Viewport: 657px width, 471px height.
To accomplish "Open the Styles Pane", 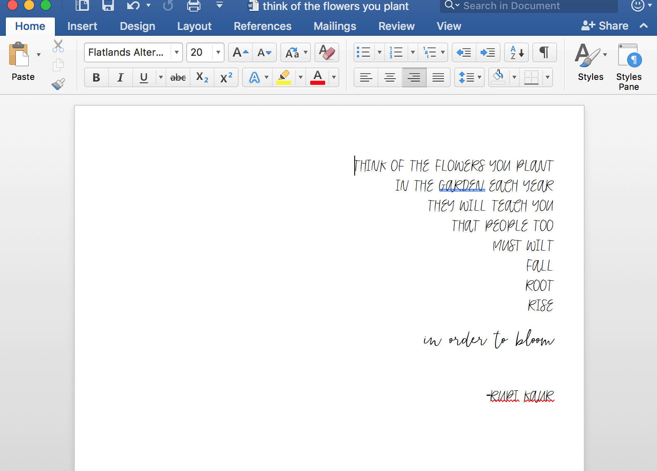I will (629, 67).
